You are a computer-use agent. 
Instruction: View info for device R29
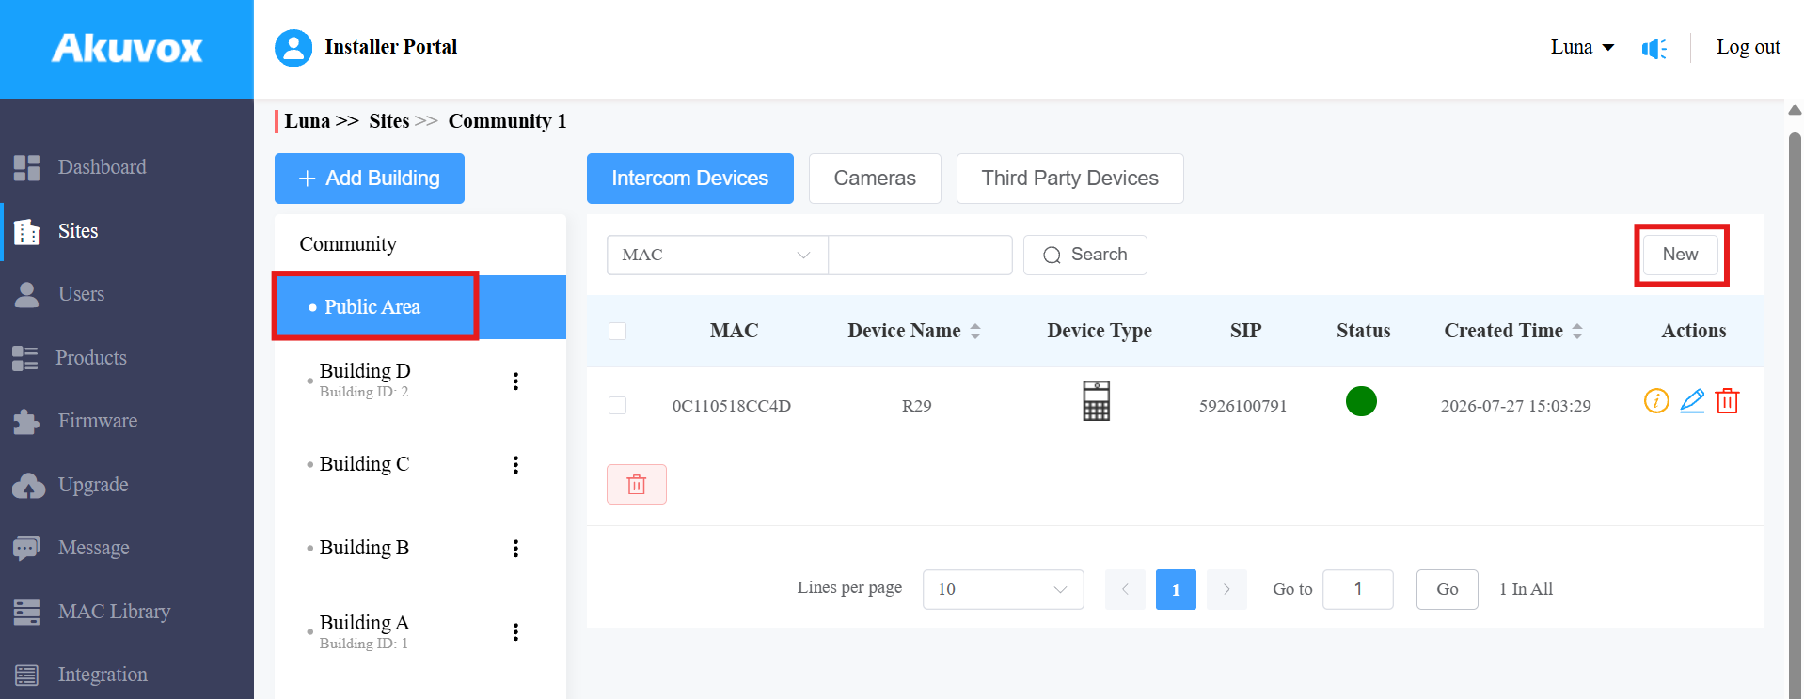[x=1656, y=401]
